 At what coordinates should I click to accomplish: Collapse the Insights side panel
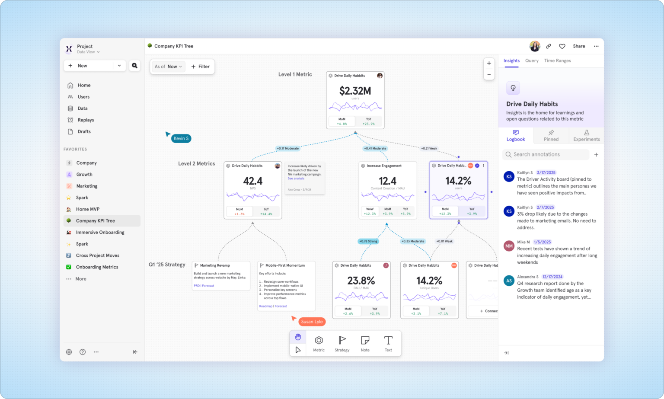tap(506, 353)
